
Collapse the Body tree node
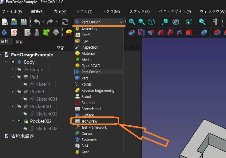coord(6,62)
